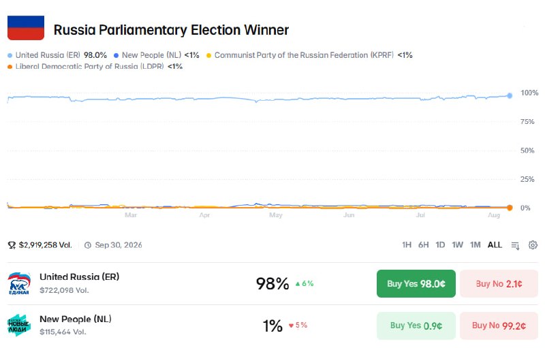Open chart settings gear icon

pos(533,245)
